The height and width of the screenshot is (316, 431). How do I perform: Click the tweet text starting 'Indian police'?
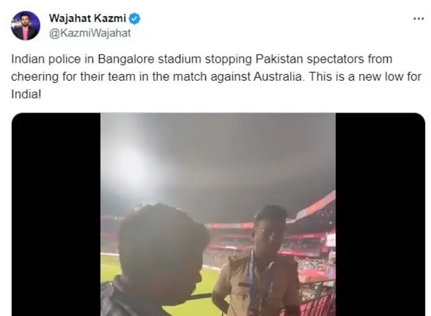(x=202, y=74)
